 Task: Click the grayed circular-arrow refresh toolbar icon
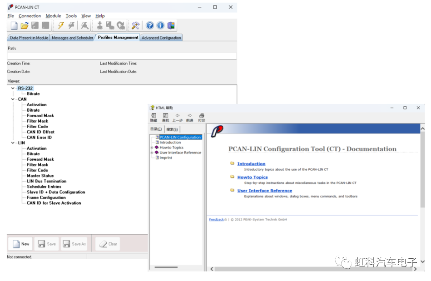121,25
